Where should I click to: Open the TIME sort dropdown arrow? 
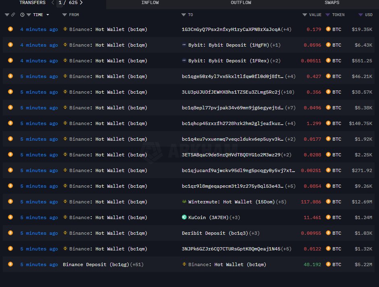[x=48, y=15]
